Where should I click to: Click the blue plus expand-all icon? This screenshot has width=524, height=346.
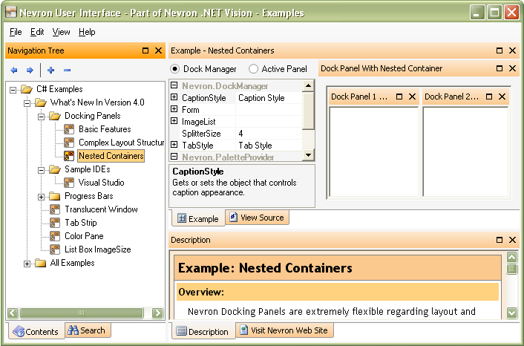pyautogui.click(x=50, y=71)
